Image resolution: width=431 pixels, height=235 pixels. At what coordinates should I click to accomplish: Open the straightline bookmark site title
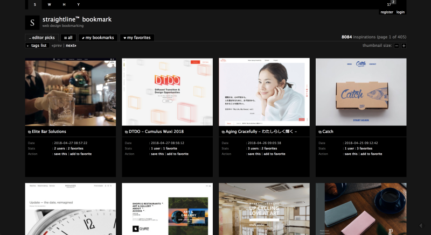point(77,19)
